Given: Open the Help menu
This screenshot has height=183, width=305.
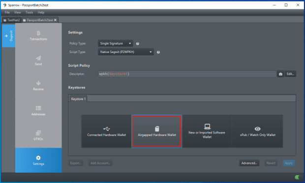Looking at the screenshot, I should click(x=41, y=12).
